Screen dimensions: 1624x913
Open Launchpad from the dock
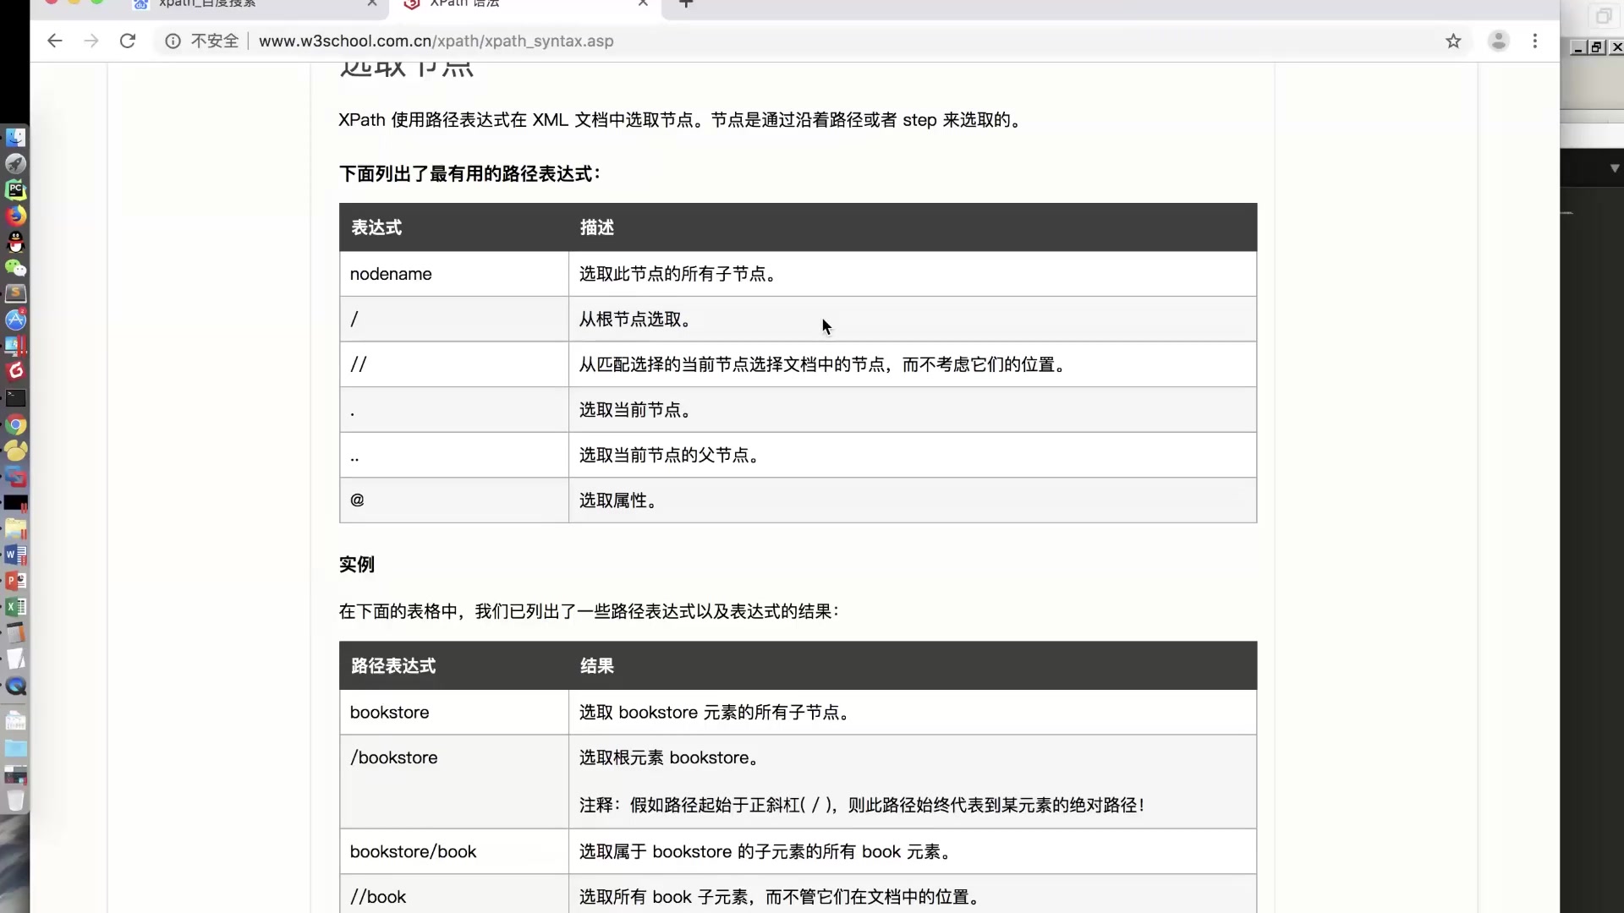(16, 163)
